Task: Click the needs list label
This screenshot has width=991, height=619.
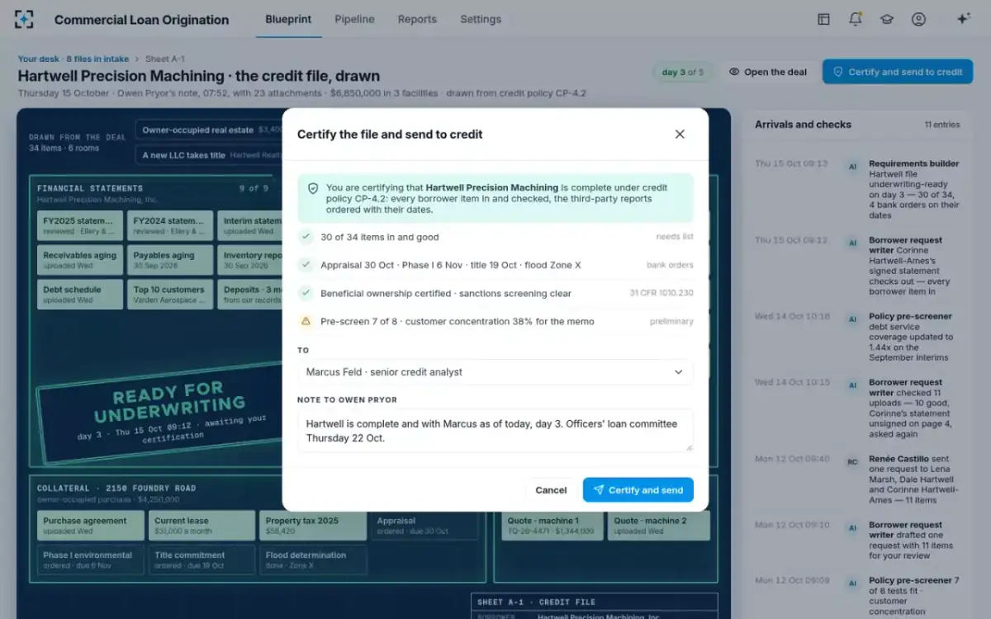Action: pos(675,237)
